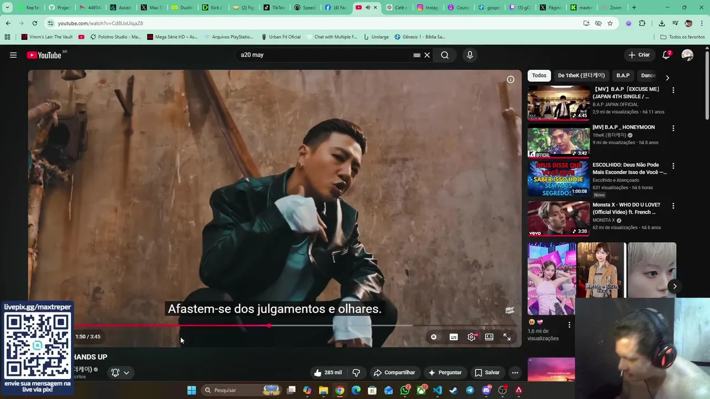The image size is (710, 399).
Task: Click the progress bar scrubber handle
Action: [x=269, y=325]
